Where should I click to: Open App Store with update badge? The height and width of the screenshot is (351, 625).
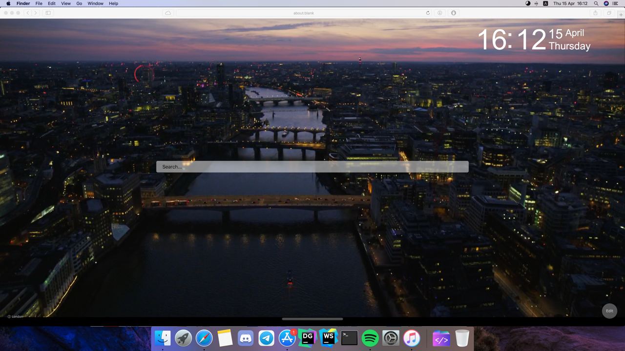point(287,338)
